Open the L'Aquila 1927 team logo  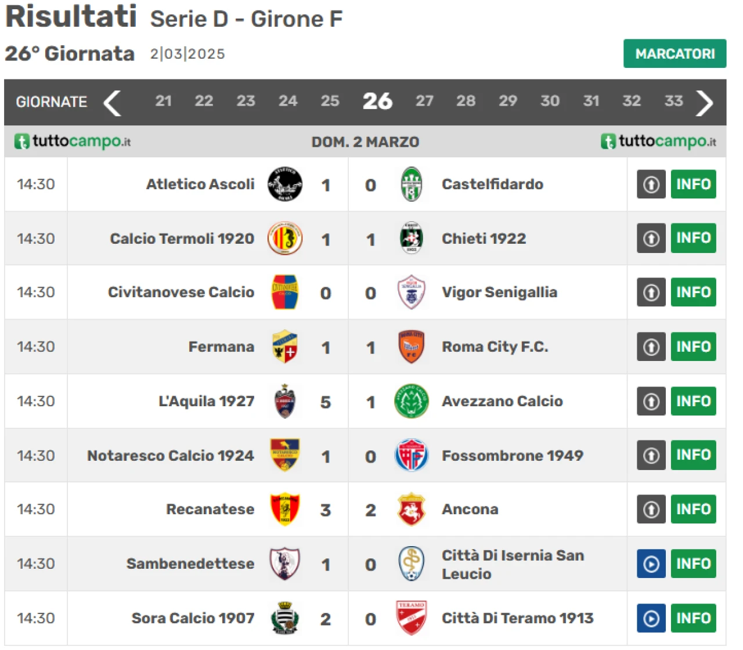coord(284,401)
